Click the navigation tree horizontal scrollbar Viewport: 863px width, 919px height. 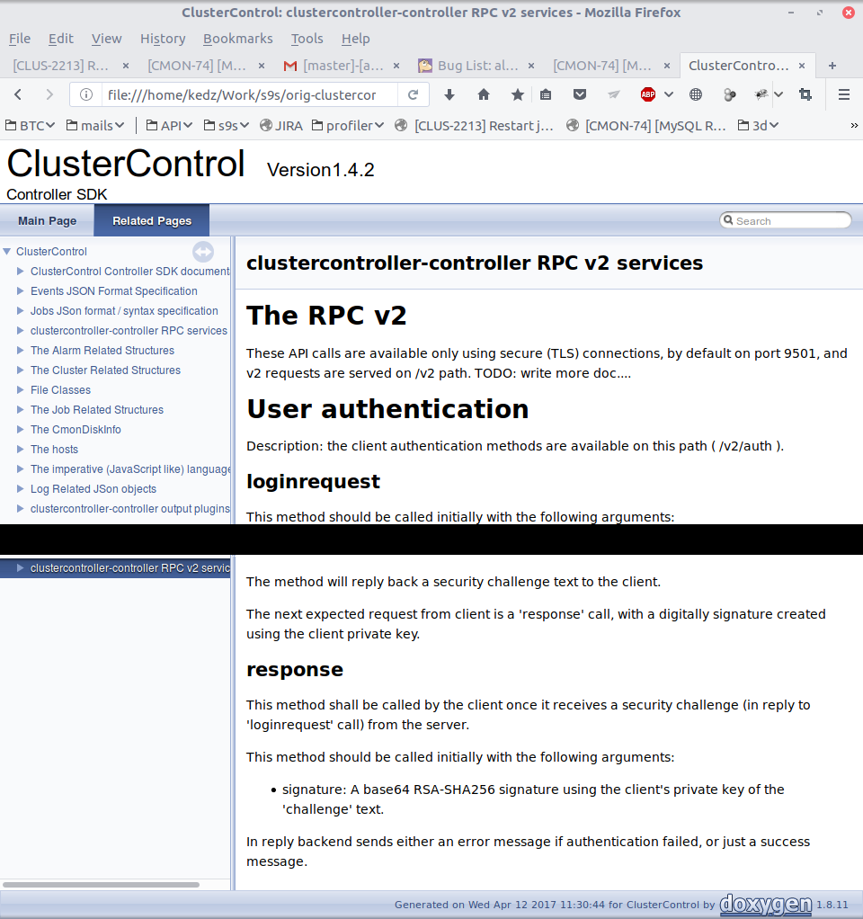pos(101,885)
